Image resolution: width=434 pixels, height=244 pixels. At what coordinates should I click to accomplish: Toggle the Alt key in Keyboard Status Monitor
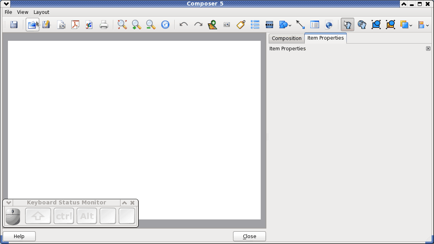point(87,216)
